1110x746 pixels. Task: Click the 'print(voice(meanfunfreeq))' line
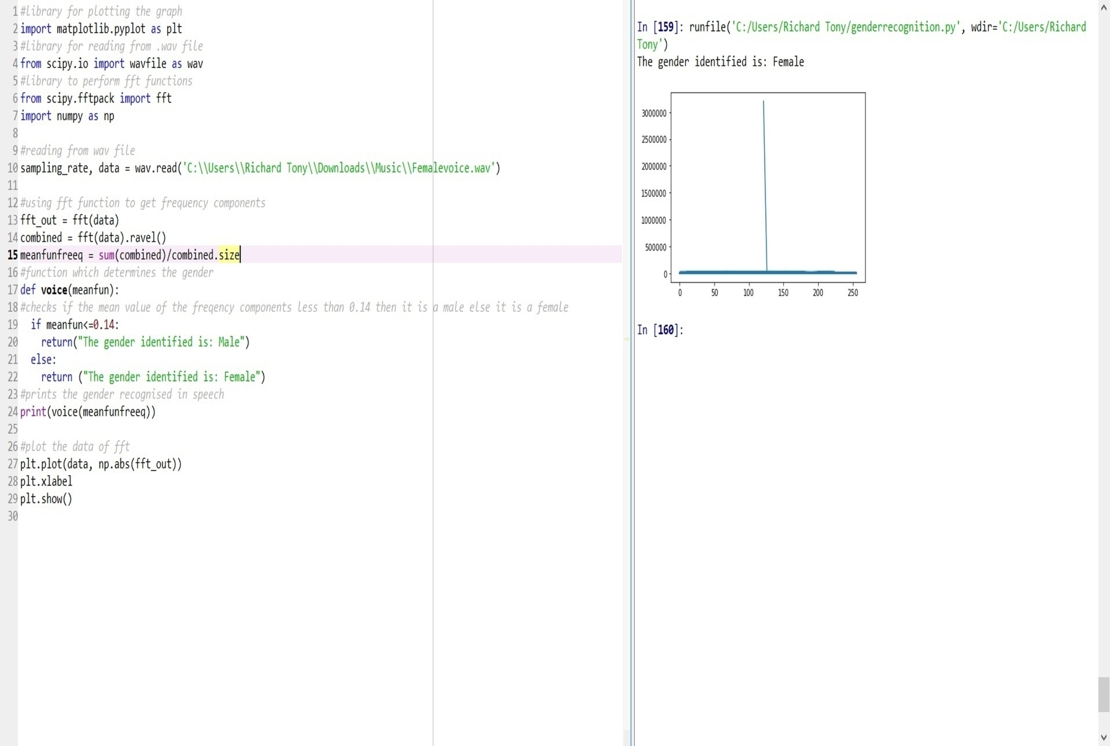(x=88, y=412)
